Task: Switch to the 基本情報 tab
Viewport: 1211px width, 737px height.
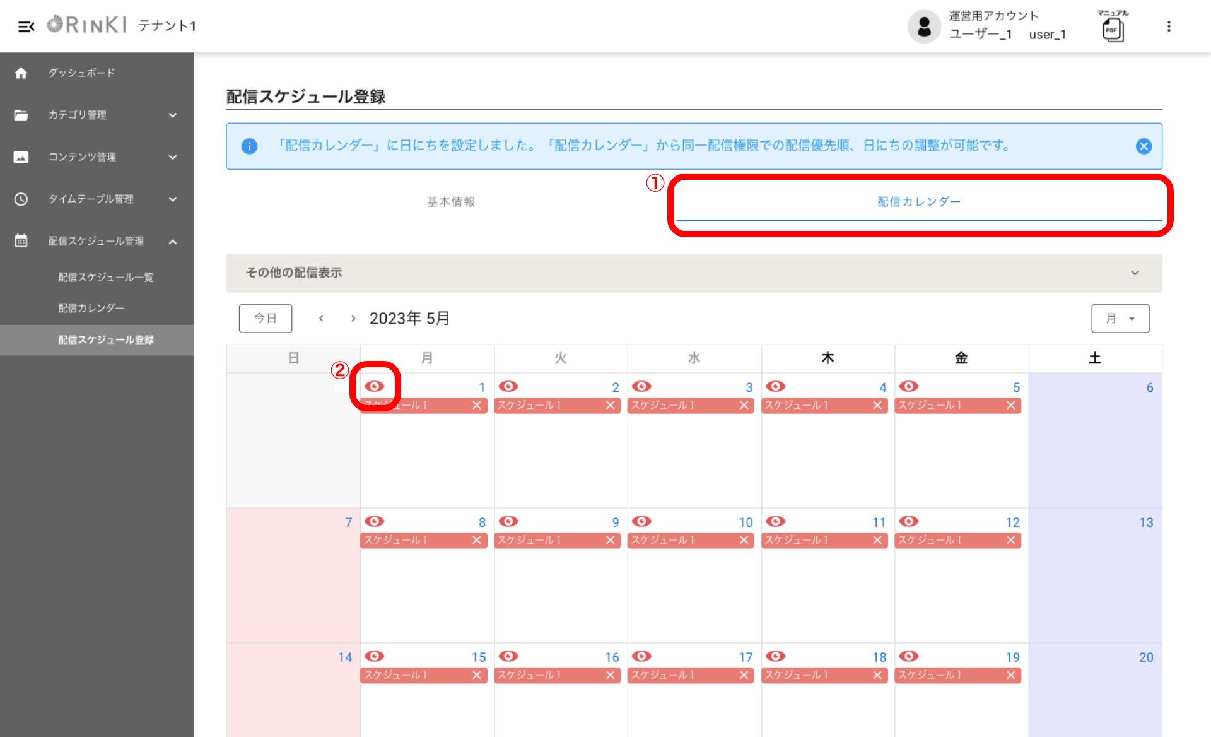Action: [x=450, y=202]
